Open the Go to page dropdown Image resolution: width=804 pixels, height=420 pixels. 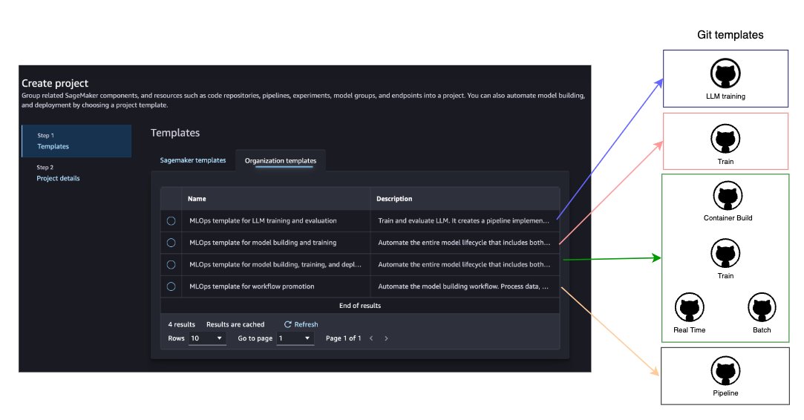coord(295,338)
